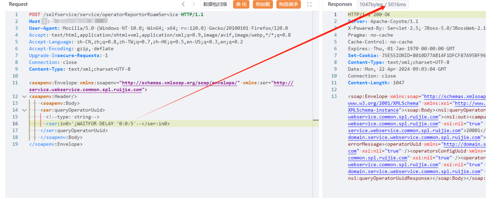Screen dimensions: 486x198
Task: Click request line number 10
Action: 16,76
